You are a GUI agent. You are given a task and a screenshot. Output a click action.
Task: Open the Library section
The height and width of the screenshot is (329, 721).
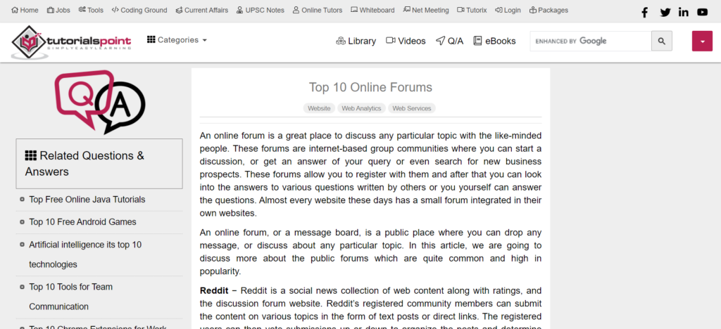[x=356, y=41]
